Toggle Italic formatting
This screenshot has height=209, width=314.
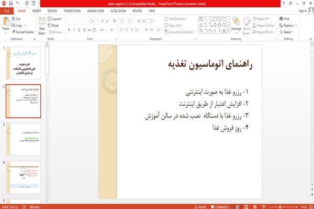click(74, 30)
